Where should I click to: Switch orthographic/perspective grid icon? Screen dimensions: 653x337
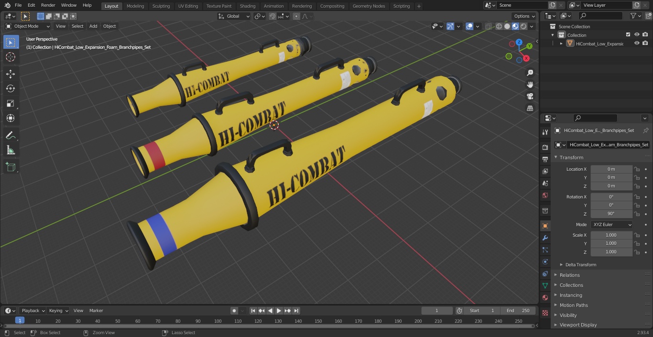tap(530, 109)
